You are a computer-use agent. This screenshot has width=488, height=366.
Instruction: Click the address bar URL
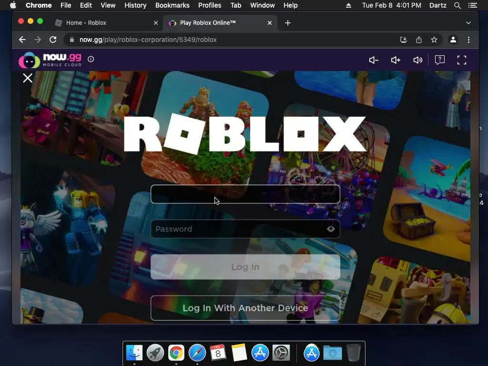(148, 40)
